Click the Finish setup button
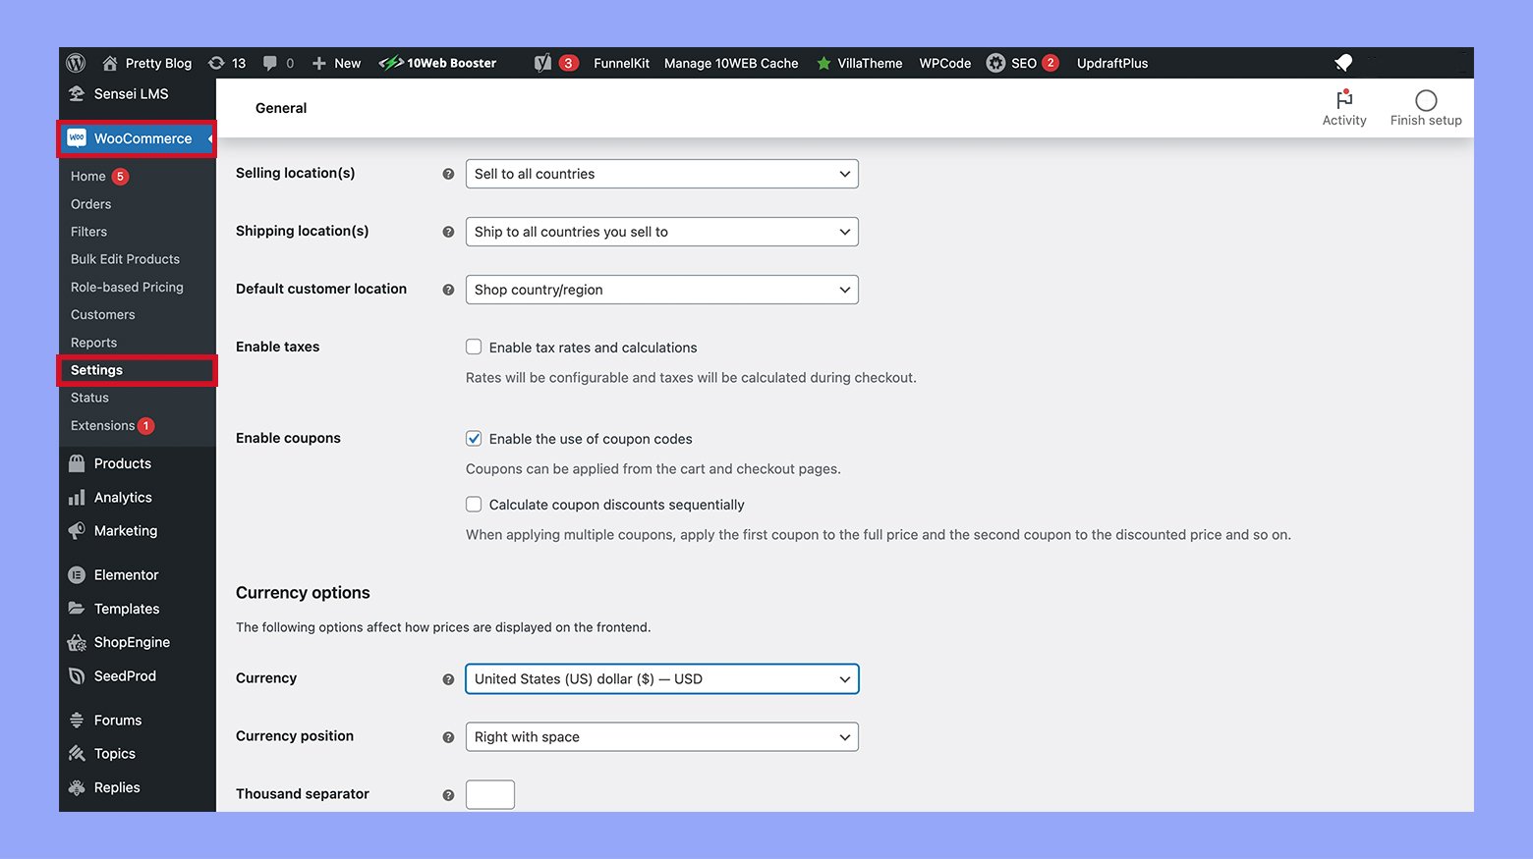1533x859 pixels. pyautogui.click(x=1425, y=107)
